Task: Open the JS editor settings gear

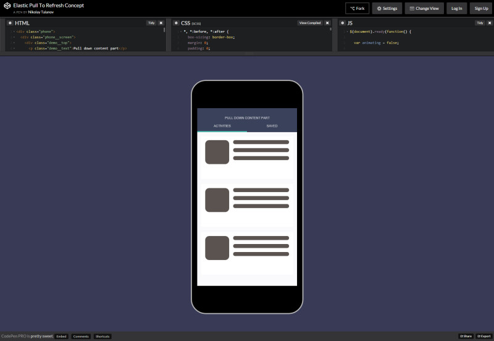Action: pos(342,23)
